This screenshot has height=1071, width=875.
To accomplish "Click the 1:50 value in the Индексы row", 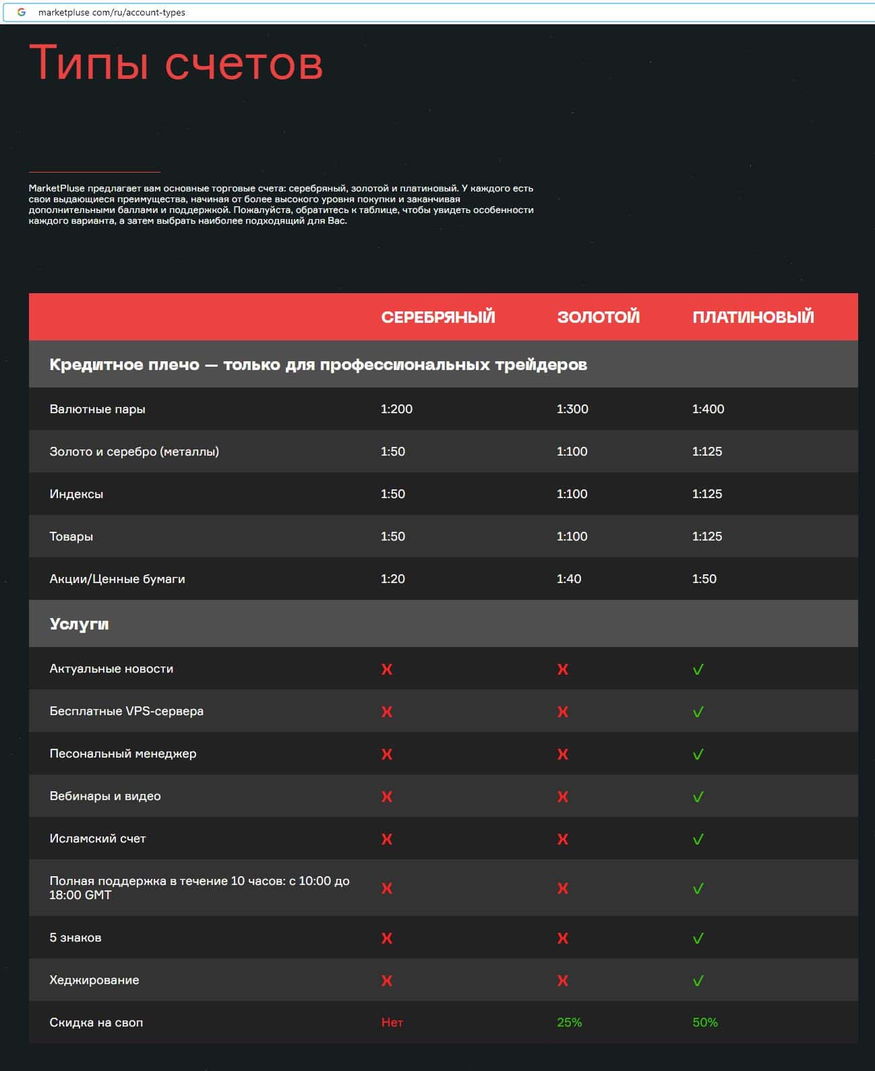I will [393, 494].
